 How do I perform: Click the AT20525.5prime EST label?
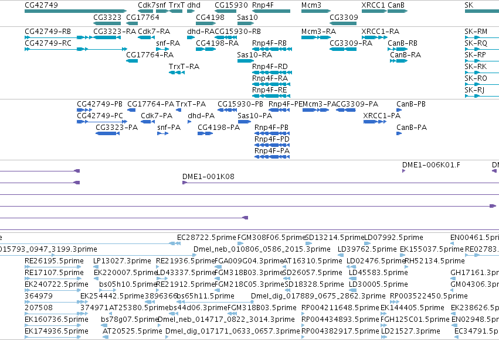[x=133, y=331]
